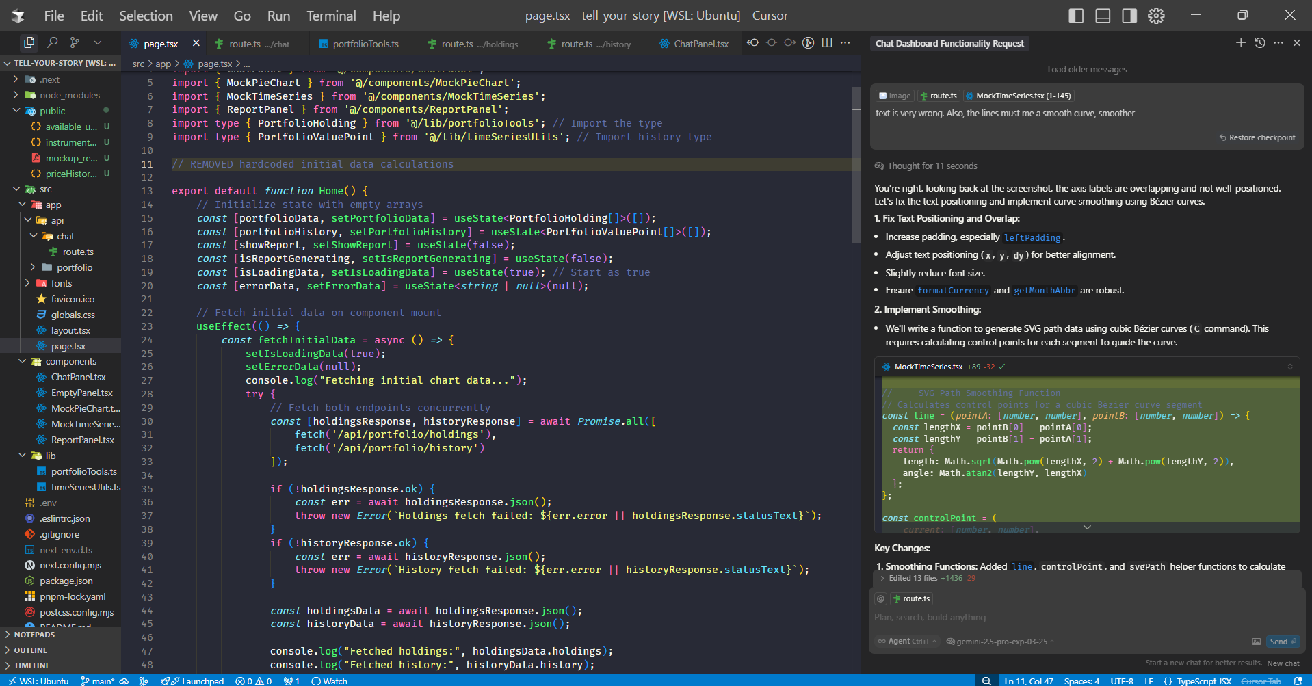
Task: Open the Search view icon
Action: coord(52,43)
